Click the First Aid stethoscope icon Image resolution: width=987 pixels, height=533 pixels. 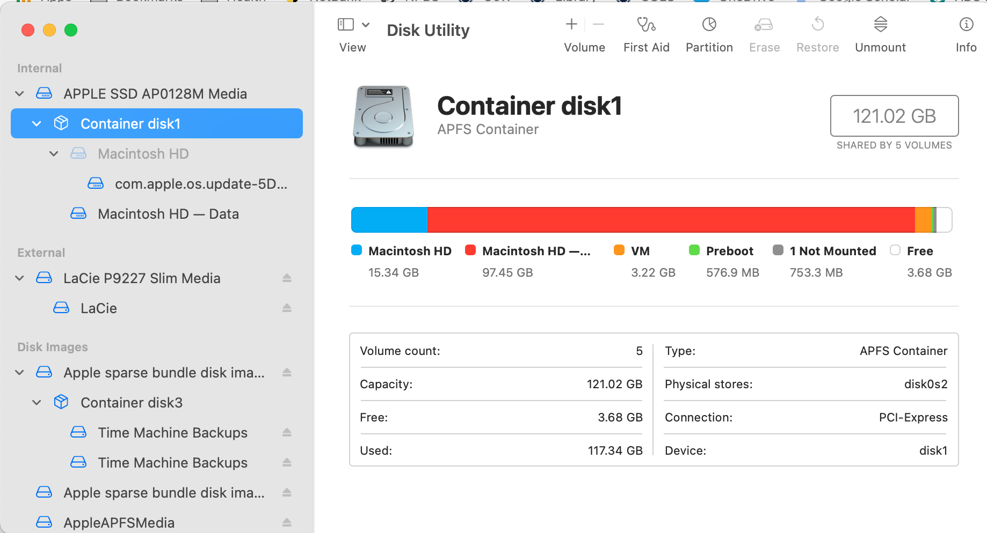pyautogui.click(x=646, y=25)
